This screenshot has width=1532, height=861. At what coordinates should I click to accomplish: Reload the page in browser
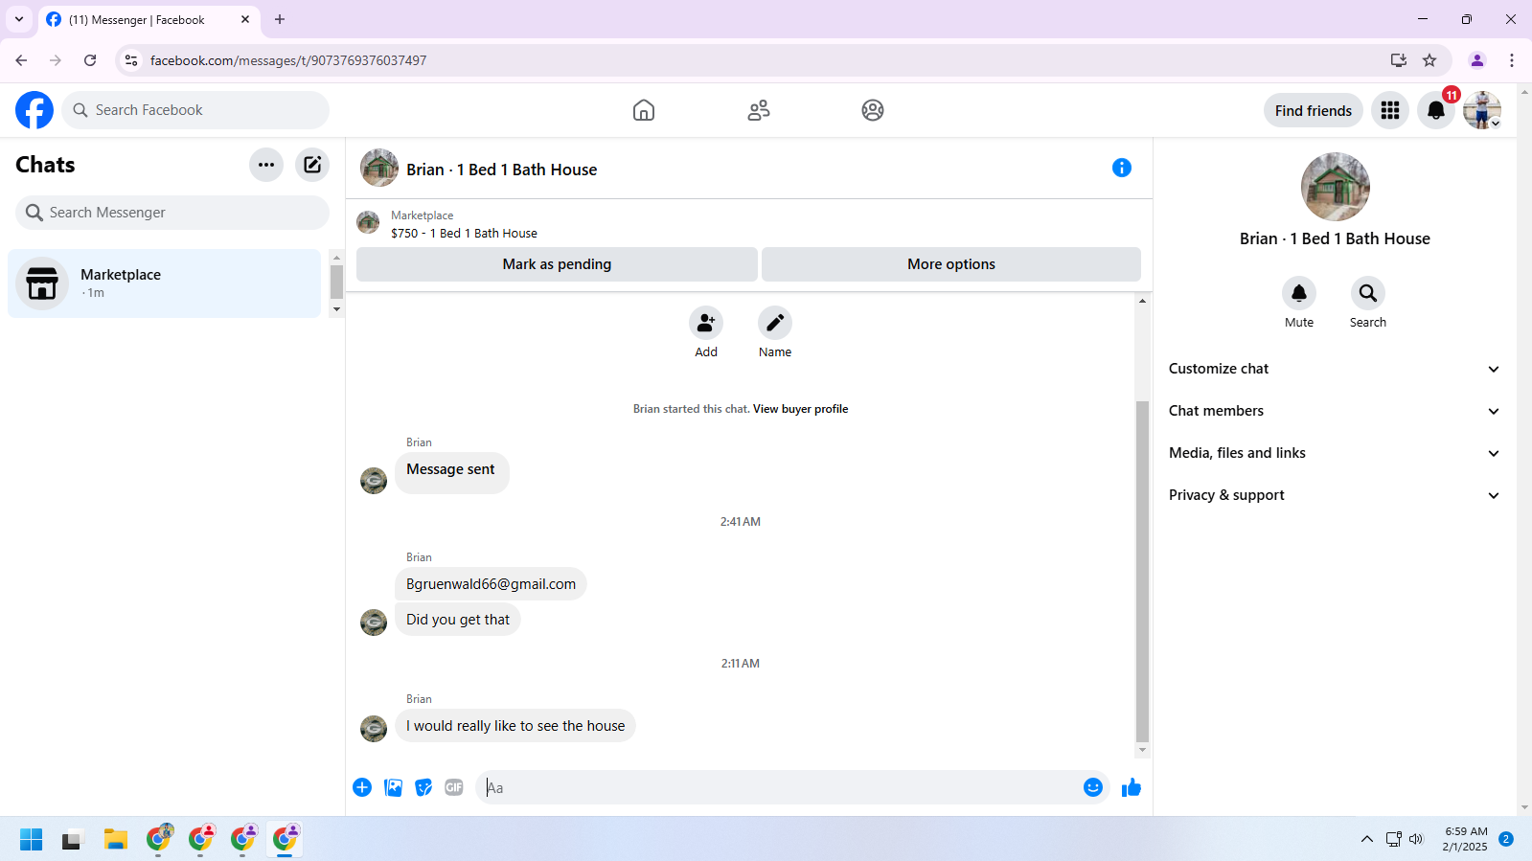pyautogui.click(x=90, y=60)
